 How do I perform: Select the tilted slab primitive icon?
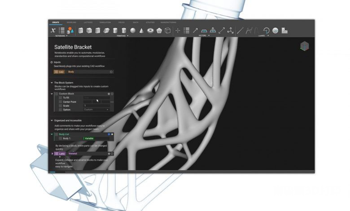(106, 31)
